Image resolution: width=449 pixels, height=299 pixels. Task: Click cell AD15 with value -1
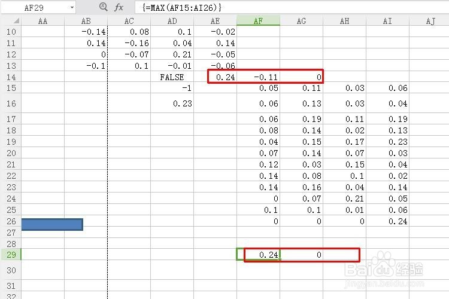pyautogui.click(x=172, y=88)
